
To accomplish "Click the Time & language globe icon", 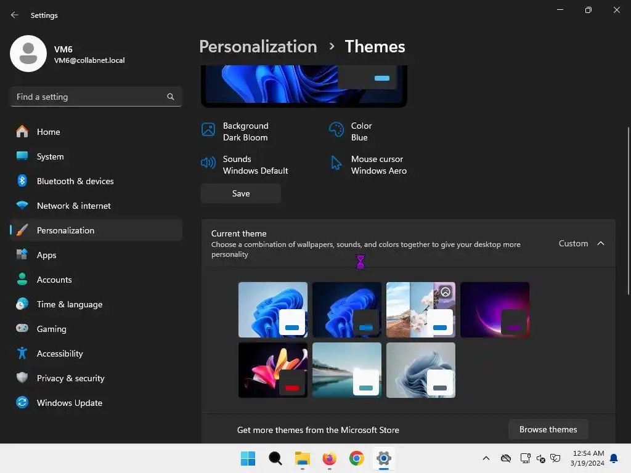I will pyautogui.click(x=22, y=304).
